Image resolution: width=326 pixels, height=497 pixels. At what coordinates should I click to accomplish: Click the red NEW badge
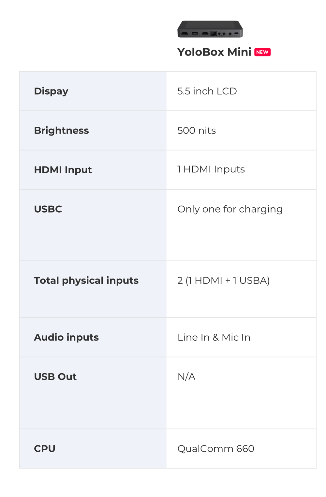coord(262,52)
